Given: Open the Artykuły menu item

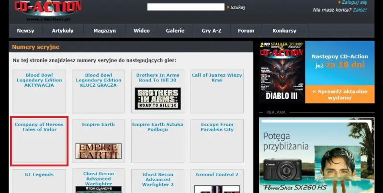Looking at the screenshot, I should click(x=63, y=31).
